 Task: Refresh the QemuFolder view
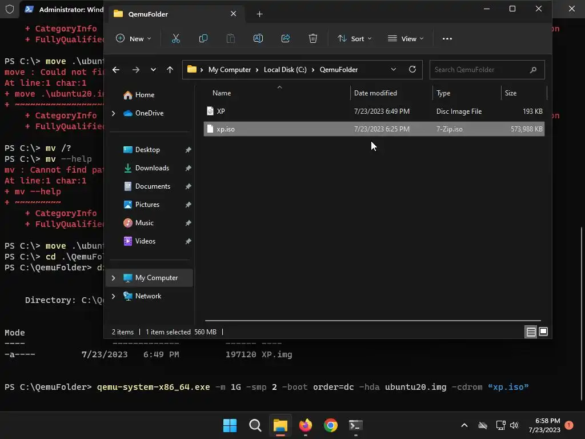coord(412,69)
